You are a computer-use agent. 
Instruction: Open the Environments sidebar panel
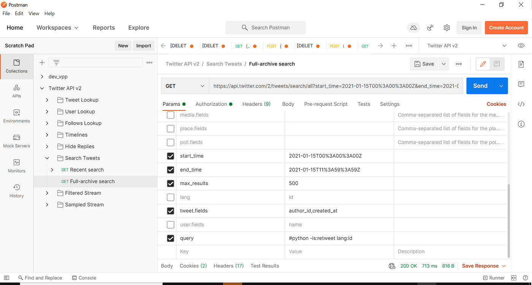point(17,116)
